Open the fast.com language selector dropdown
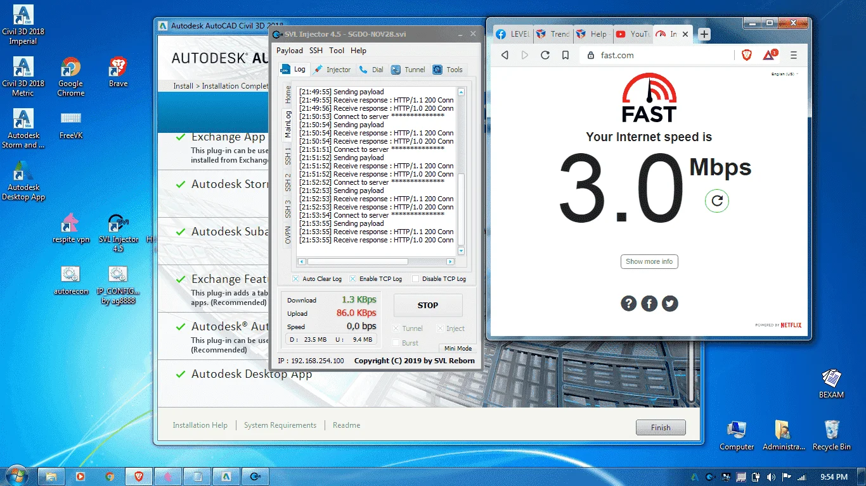 click(x=784, y=74)
